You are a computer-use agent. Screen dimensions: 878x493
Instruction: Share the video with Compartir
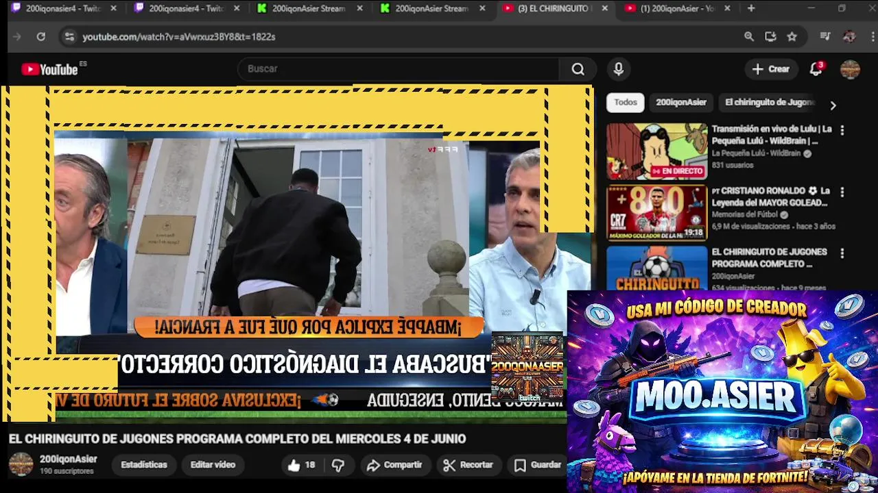(394, 465)
